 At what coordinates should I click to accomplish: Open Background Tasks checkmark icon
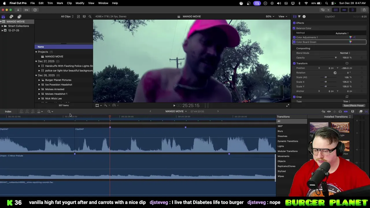pyautogui.click(x=35, y=10)
